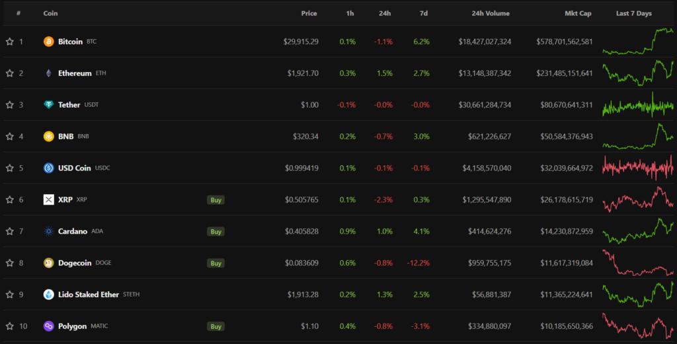The image size is (677, 344).
Task: Click the Cardano logo icon
Action: [x=48, y=231]
